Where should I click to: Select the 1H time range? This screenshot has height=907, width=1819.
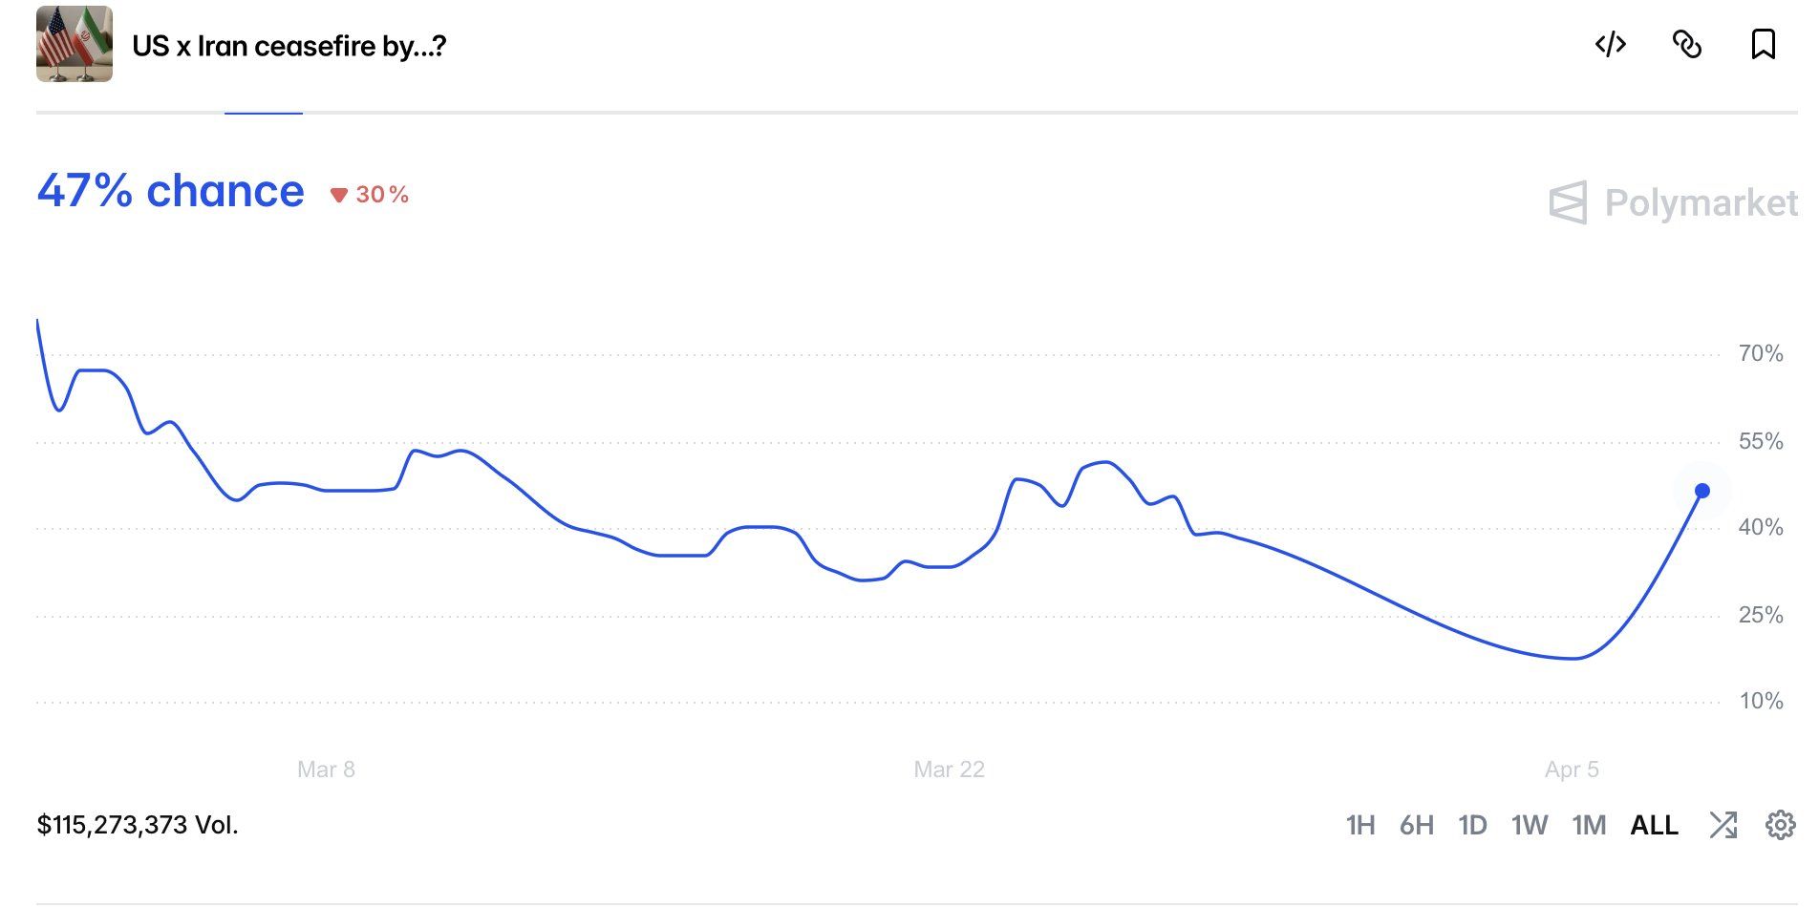(x=1360, y=825)
